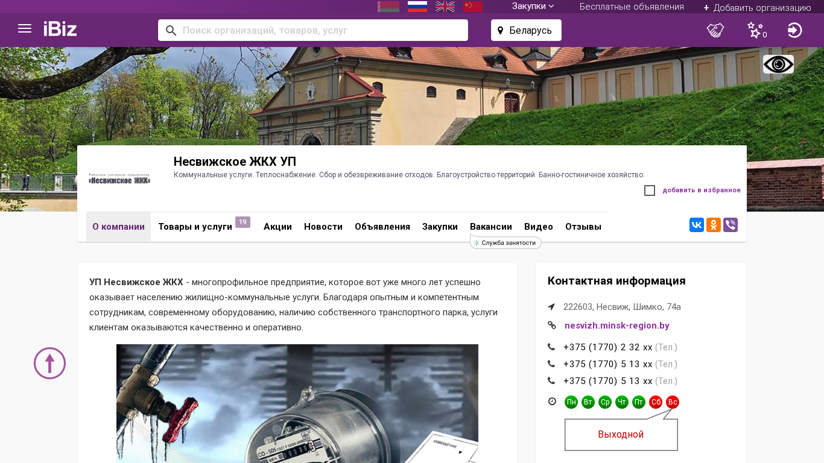This screenshot has height=463, width=824.
Task: Select Monday (Пн) schedule circle
Action: click(x=571, y=402)
